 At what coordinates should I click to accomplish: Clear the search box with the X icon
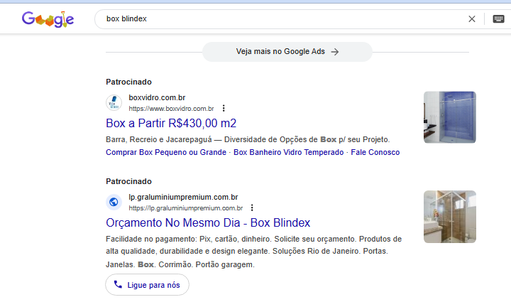coord(471,19)
